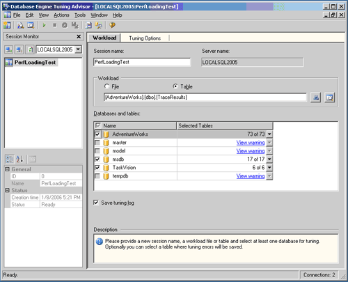Click the New Session toolbar icon

pyautogui.click(x=7, y=25)
